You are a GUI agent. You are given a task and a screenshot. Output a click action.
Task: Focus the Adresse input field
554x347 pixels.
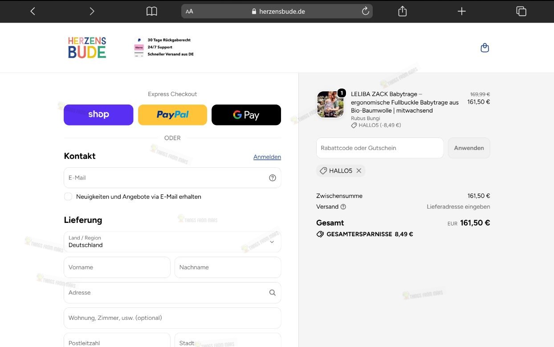172,293
